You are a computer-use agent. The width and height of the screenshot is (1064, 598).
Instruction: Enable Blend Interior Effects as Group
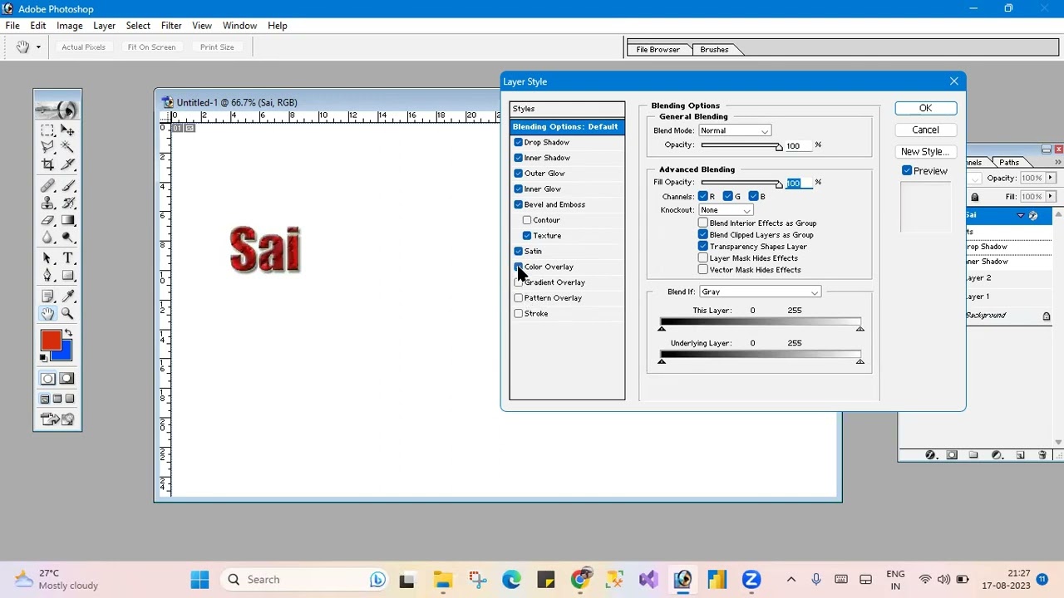703,223
